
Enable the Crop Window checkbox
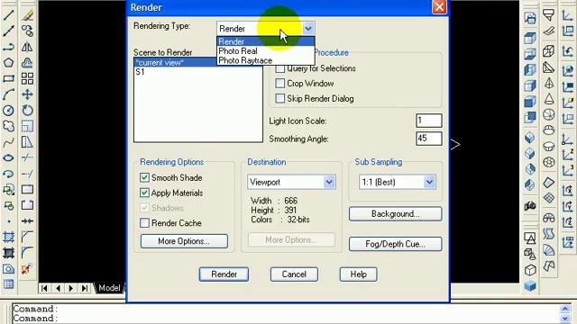click(x=279, y=84)
